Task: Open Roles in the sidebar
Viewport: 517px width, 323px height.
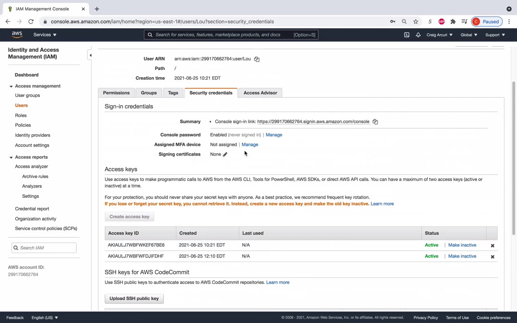Action: pos(21,115)
